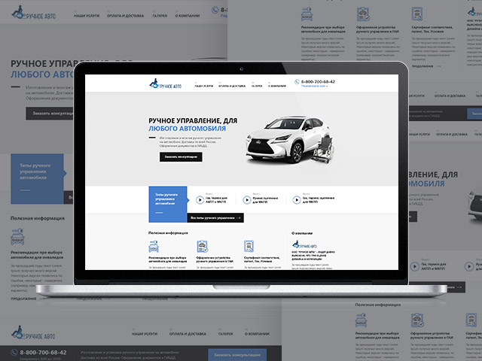Click the Ручное Авто logo in the bottom footer

point(33,332)
